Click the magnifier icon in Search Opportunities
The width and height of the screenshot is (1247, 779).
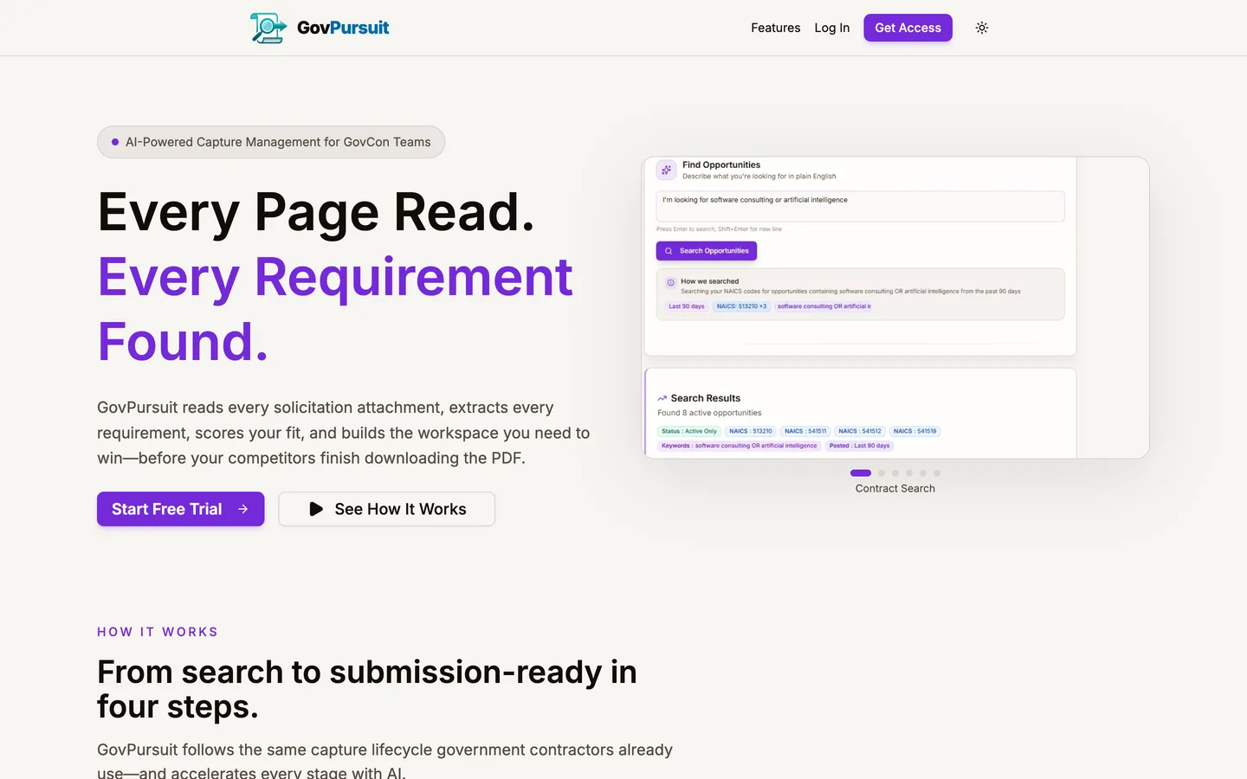tap(669, 251)
